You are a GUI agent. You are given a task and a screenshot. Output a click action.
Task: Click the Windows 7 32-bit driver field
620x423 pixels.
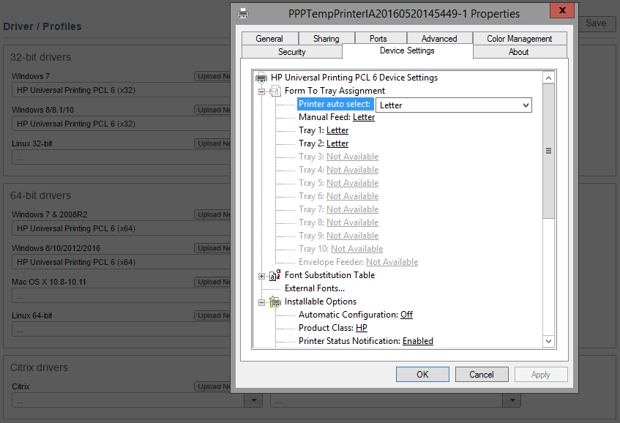pos(121,90)
